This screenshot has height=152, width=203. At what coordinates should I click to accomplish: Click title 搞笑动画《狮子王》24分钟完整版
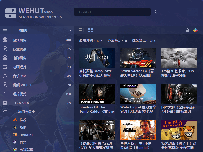179,145
